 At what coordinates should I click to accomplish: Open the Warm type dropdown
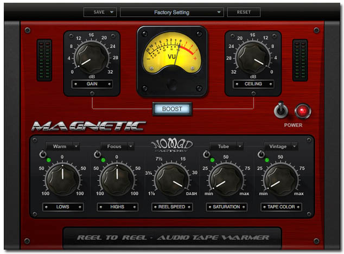pos(63,146)
